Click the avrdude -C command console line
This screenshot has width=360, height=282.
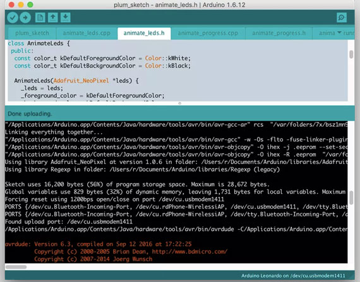click(176, 229)
